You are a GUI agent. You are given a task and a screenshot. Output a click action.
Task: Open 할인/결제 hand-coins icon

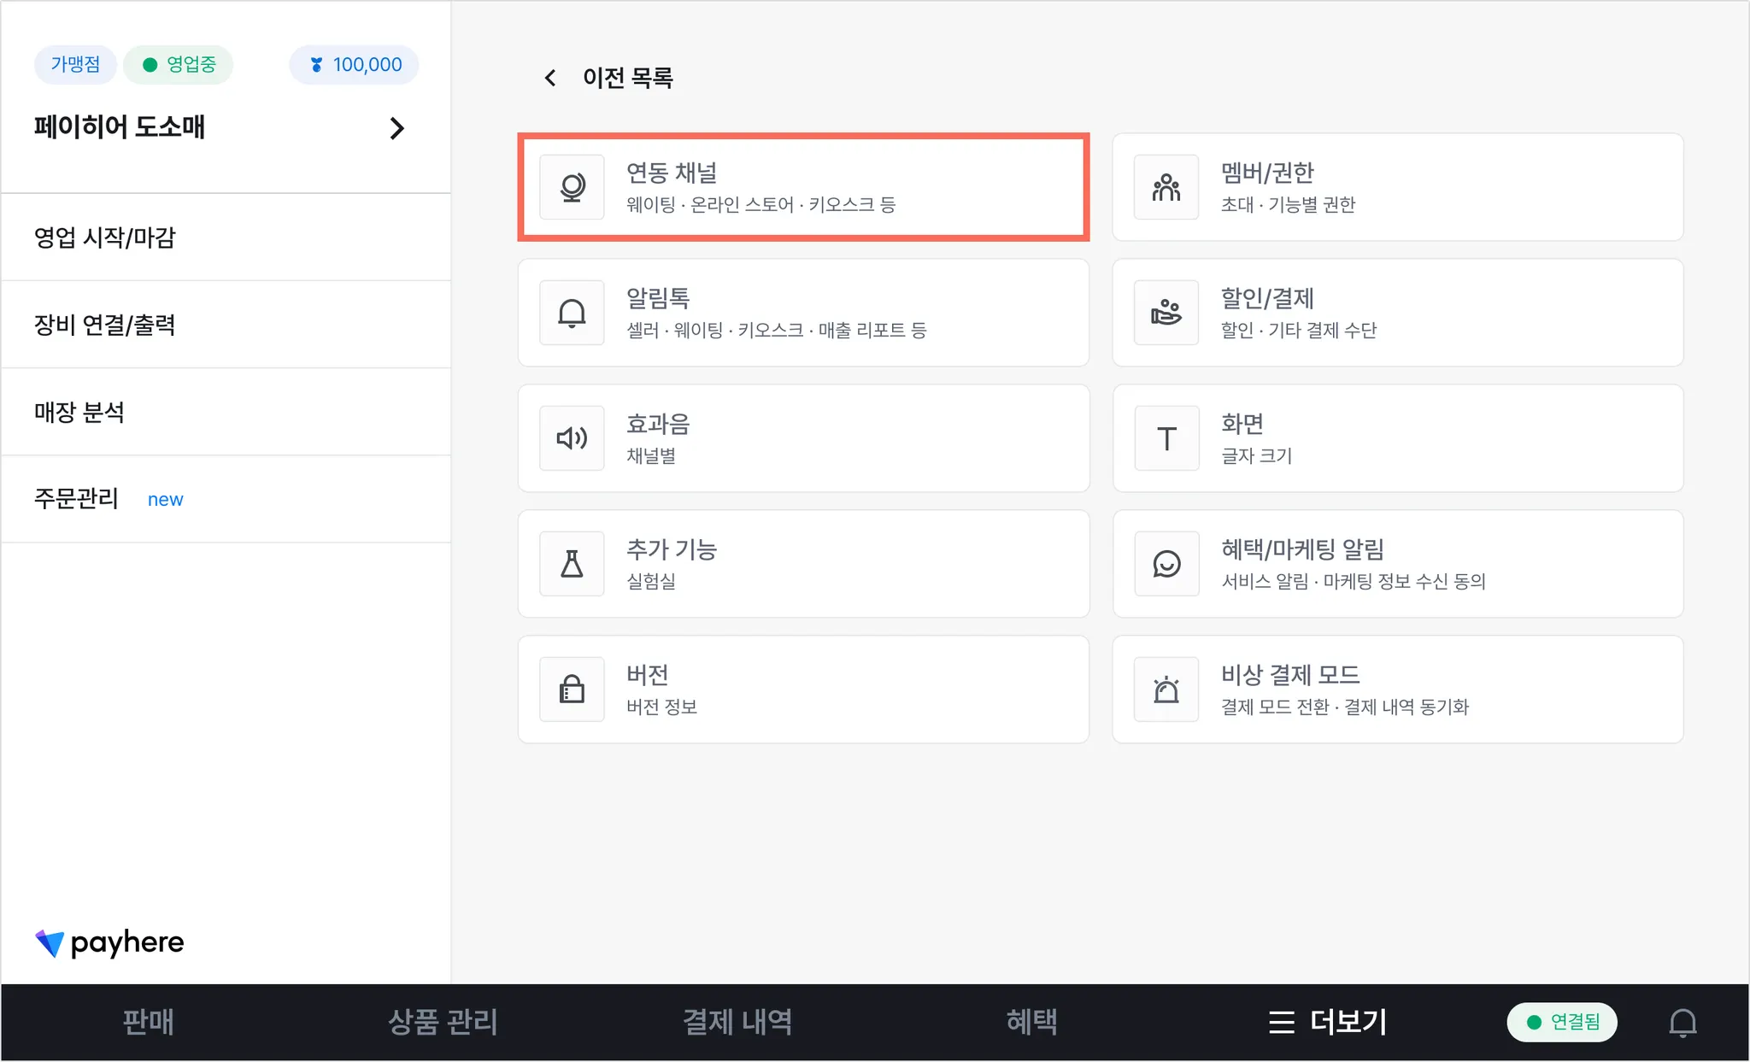1166,313
